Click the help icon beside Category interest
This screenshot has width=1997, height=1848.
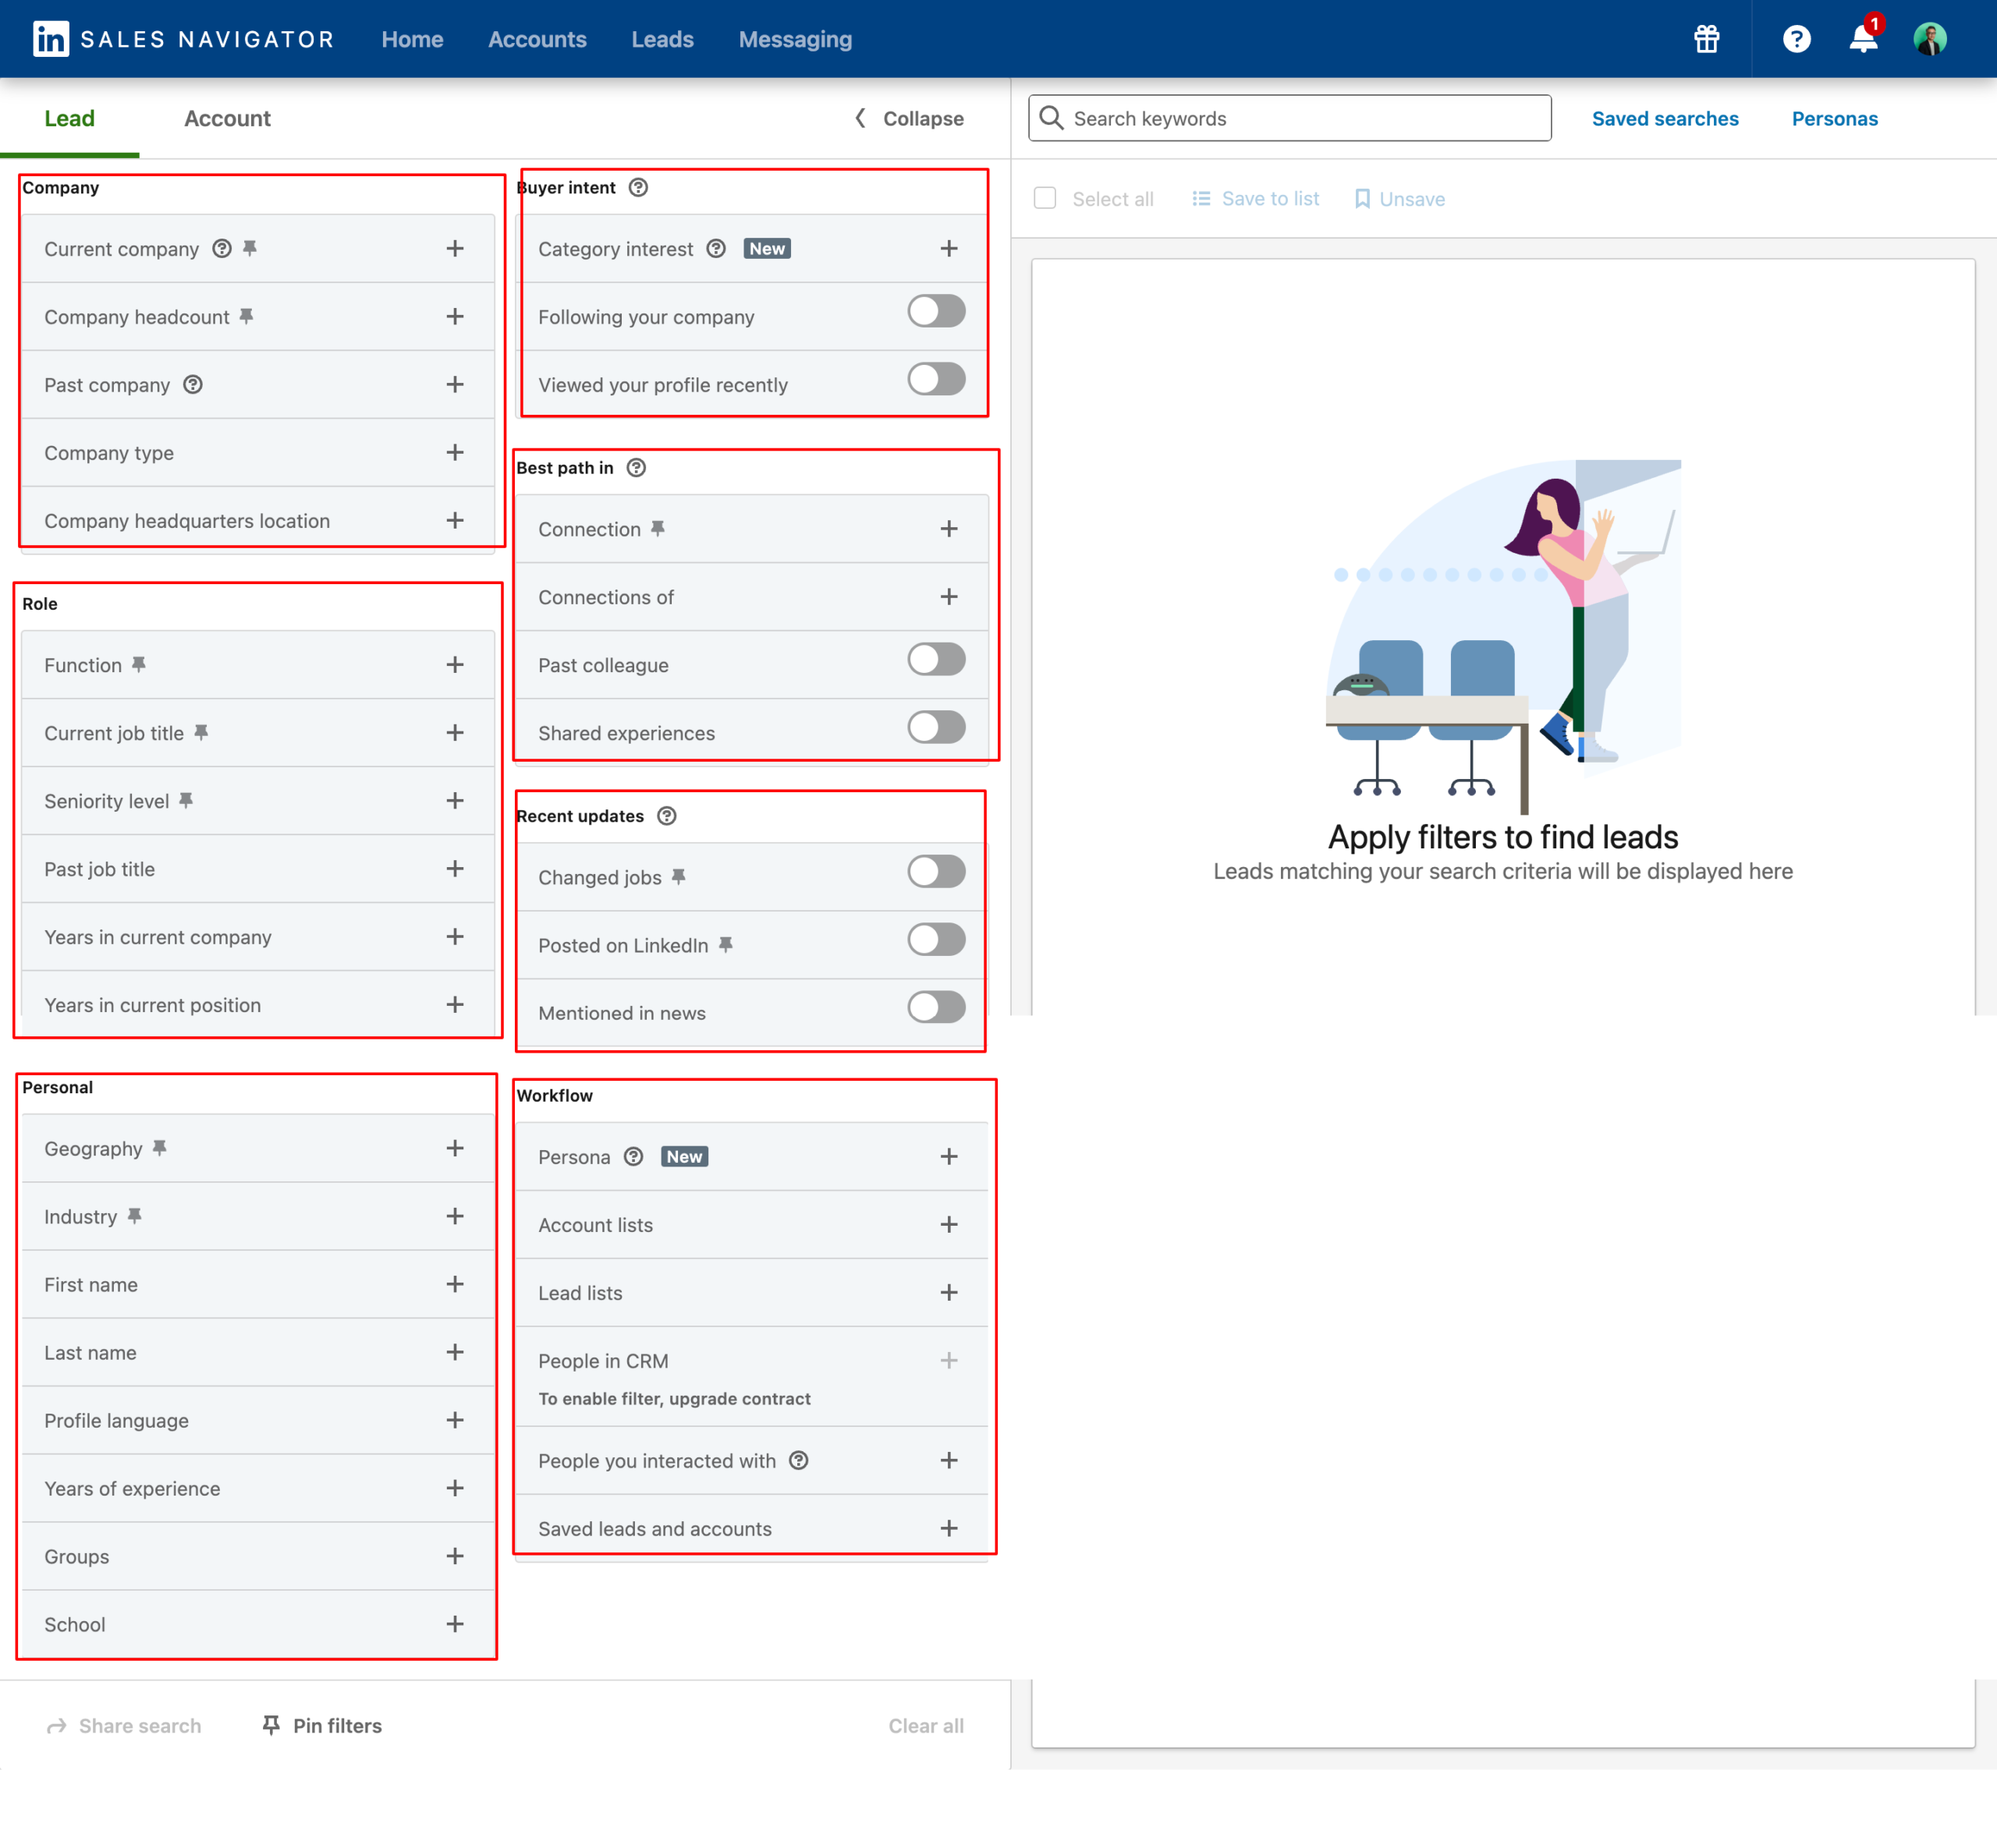tap(716, 248)
